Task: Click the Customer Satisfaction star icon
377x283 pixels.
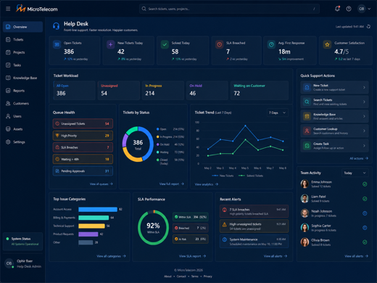Action: pyautogui.click(x=327, y=44)
